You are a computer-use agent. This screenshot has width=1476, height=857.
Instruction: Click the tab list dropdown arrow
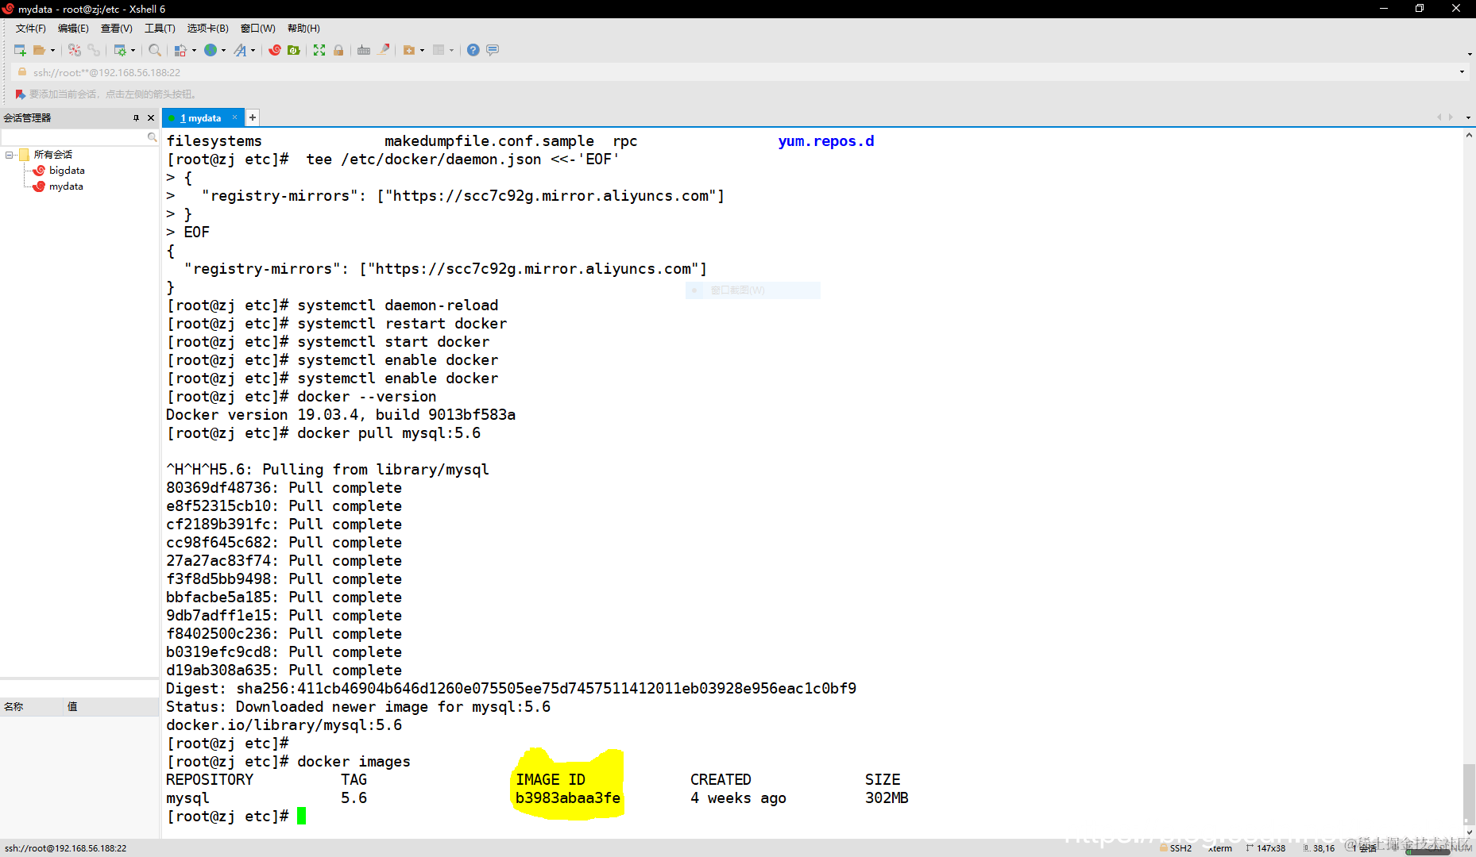tap(1468, 118)
